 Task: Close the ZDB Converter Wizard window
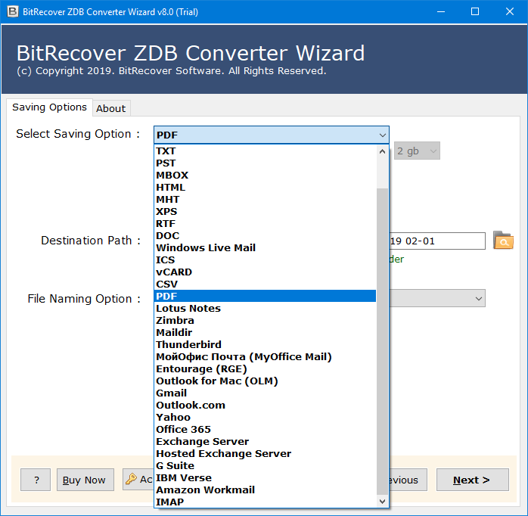click(x=510, y=12)
